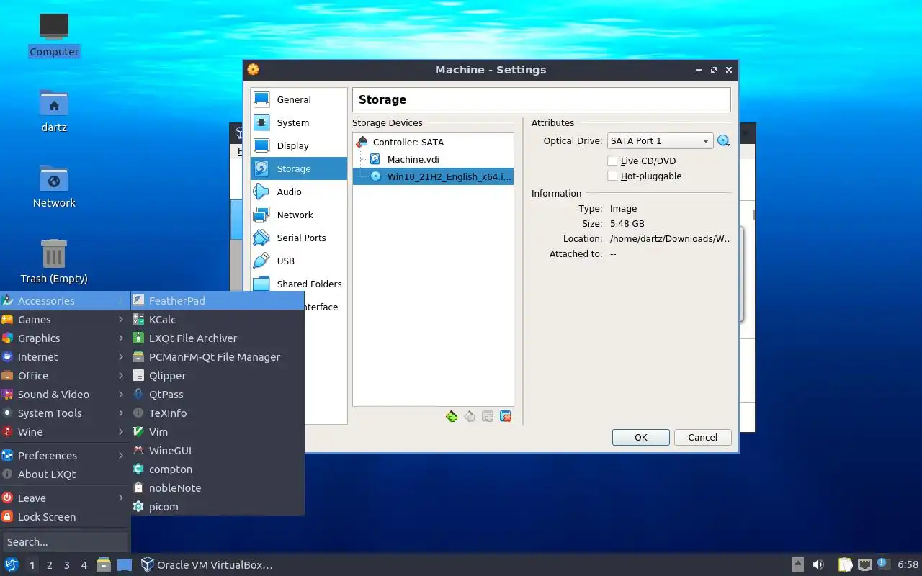The width and height of the screenshot is (922, 576).
Task: Click the wired network tray icon
Action: (864, 564)
